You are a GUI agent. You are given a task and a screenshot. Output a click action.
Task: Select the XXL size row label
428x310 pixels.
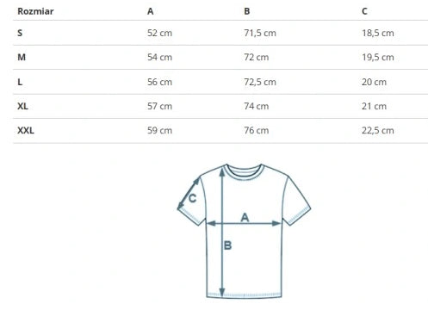pos(26,131)
